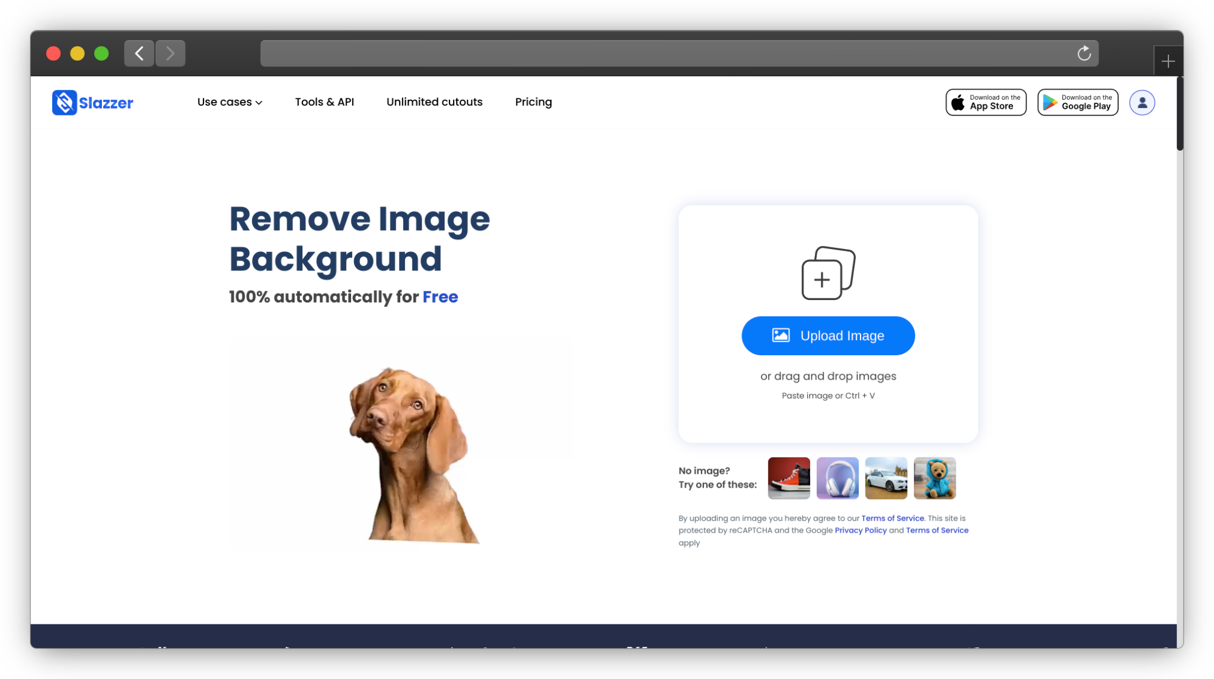Click the Pricing menu item
1214x679 pixels.
click(x=533, y=102)
